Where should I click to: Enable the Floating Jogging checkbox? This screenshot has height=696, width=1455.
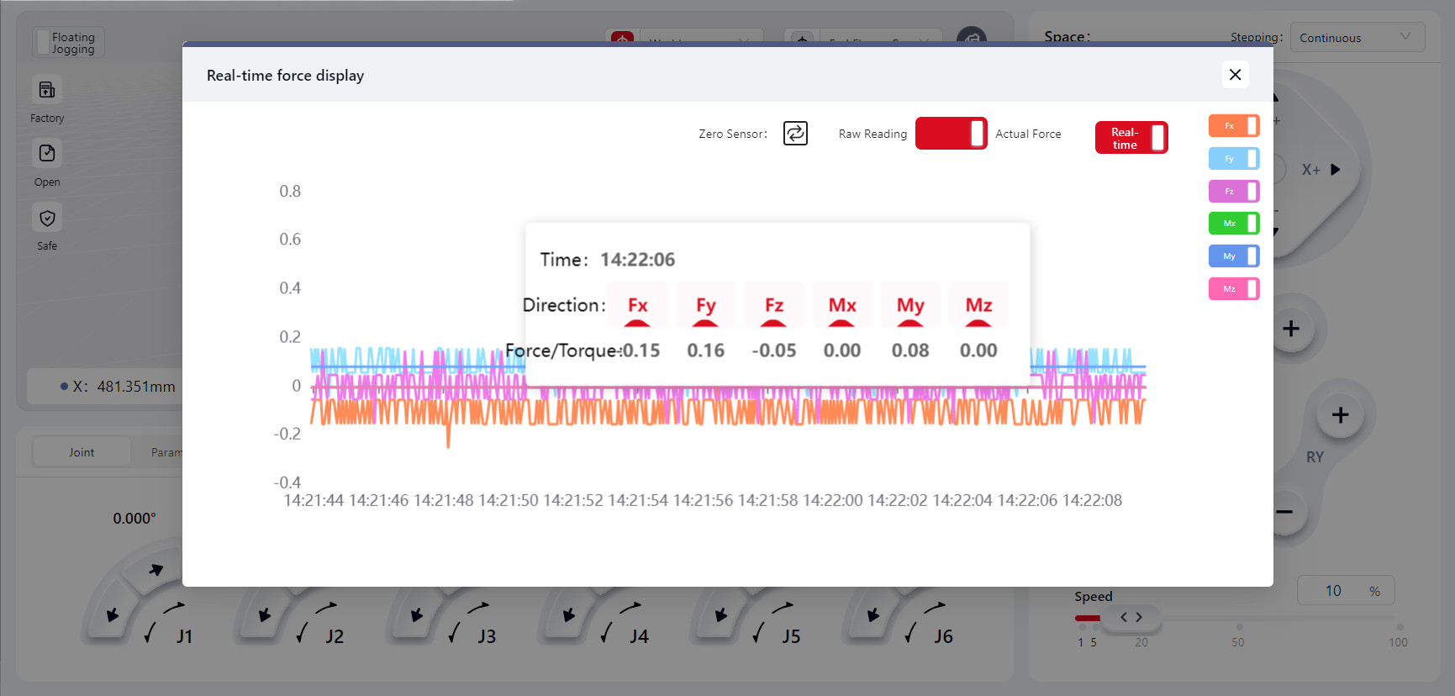(x=43, y=43)
